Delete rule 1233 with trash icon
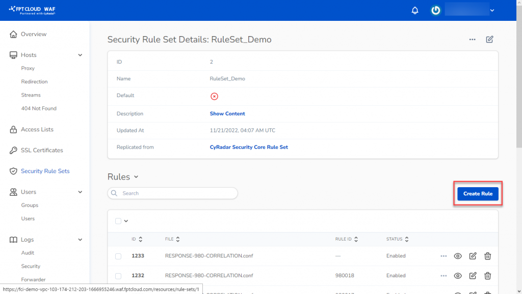This screenshot has height=294, width=522. pyautogui.click(x=487, y=256)
